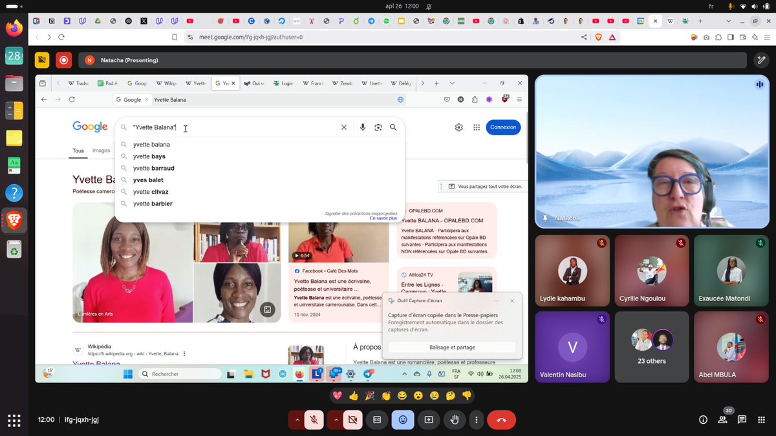
Task: Switch to the Images search tab
Action: pos(101,151)
